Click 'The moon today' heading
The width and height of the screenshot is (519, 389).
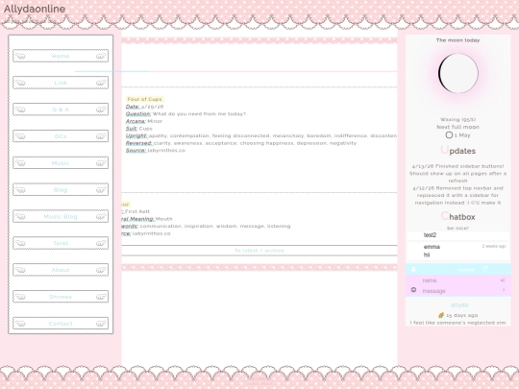click(x=457, y=40)
